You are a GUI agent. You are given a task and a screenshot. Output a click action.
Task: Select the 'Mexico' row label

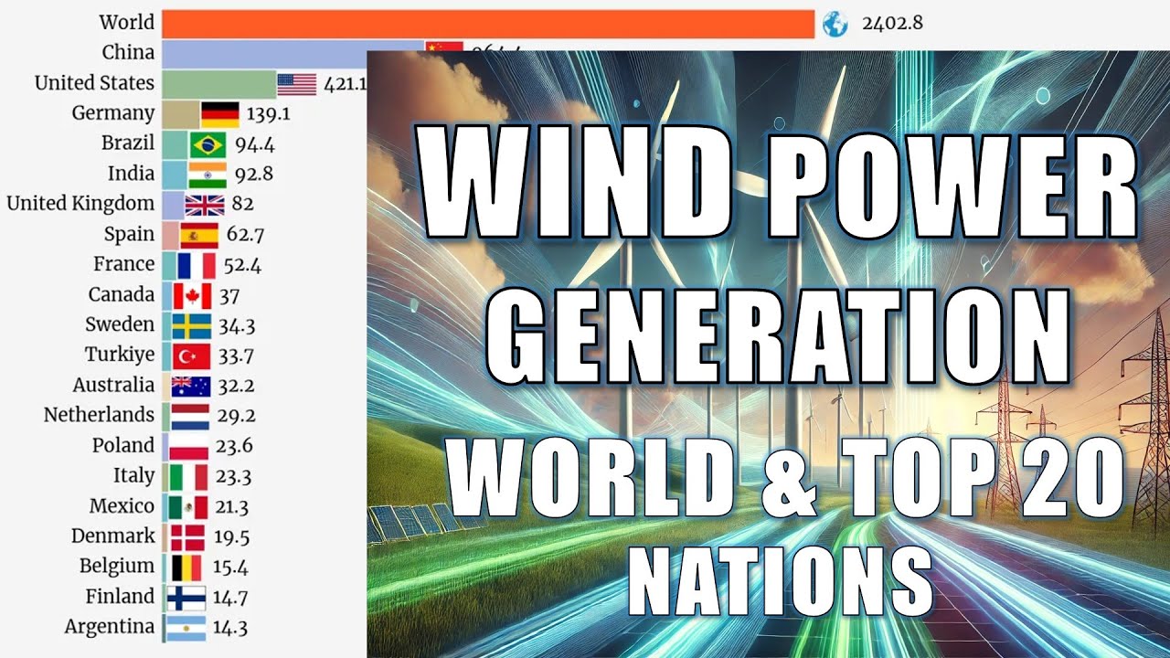(x=122, y=505)
